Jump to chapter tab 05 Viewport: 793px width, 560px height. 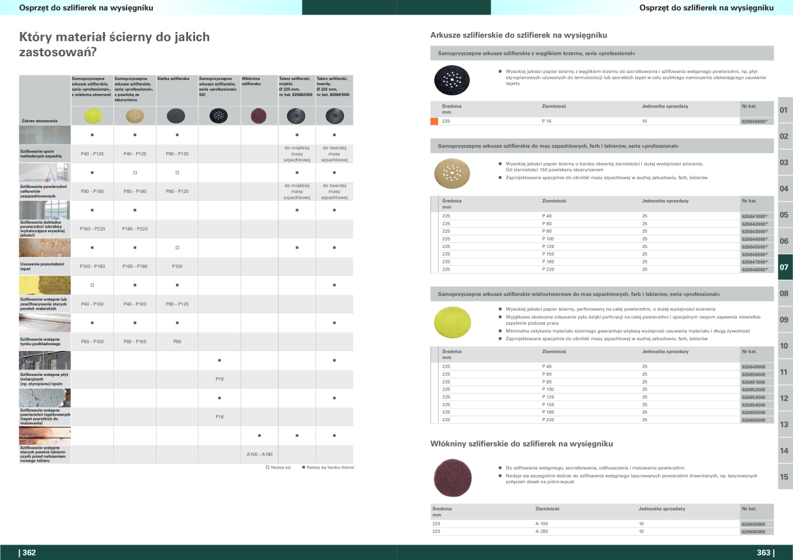[x=785, y=215]
